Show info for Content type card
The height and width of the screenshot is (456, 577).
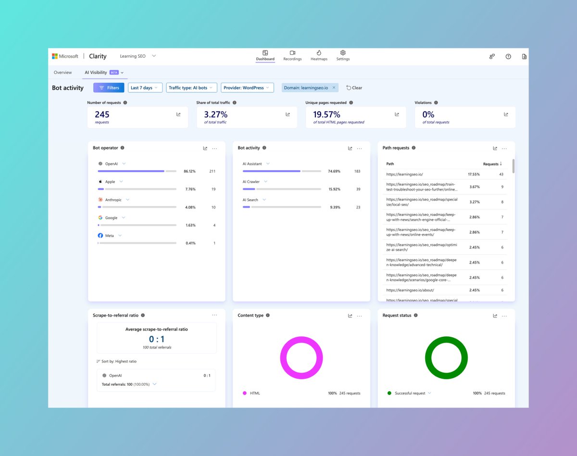pos(268,315)
